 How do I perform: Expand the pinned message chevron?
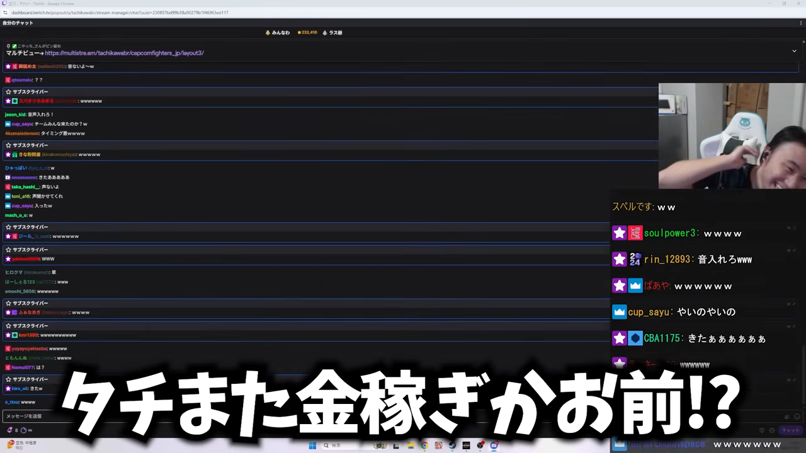coord(795,51)
